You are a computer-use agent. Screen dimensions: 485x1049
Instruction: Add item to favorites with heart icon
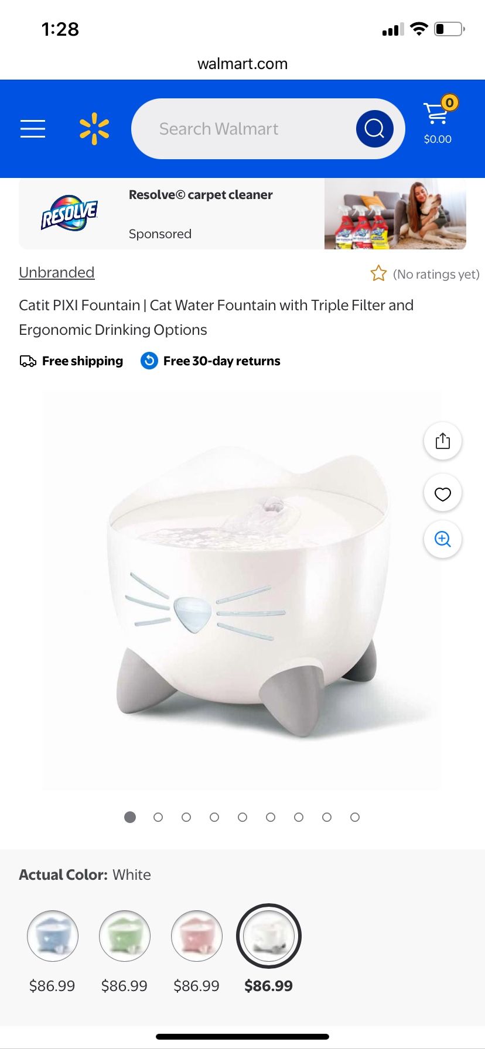443,493
